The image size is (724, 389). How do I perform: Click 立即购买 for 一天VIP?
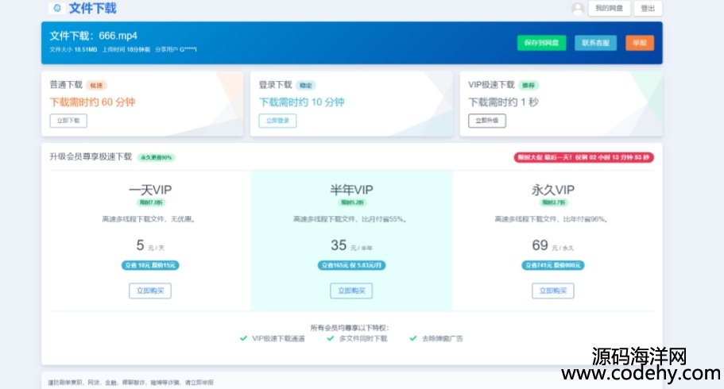click(150, 291)
